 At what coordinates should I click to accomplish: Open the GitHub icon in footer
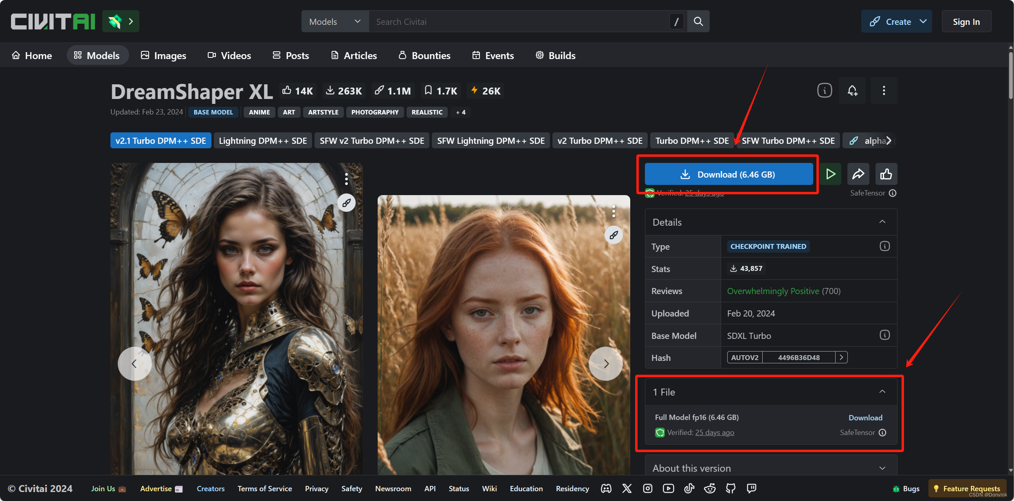tap(730, 488)
